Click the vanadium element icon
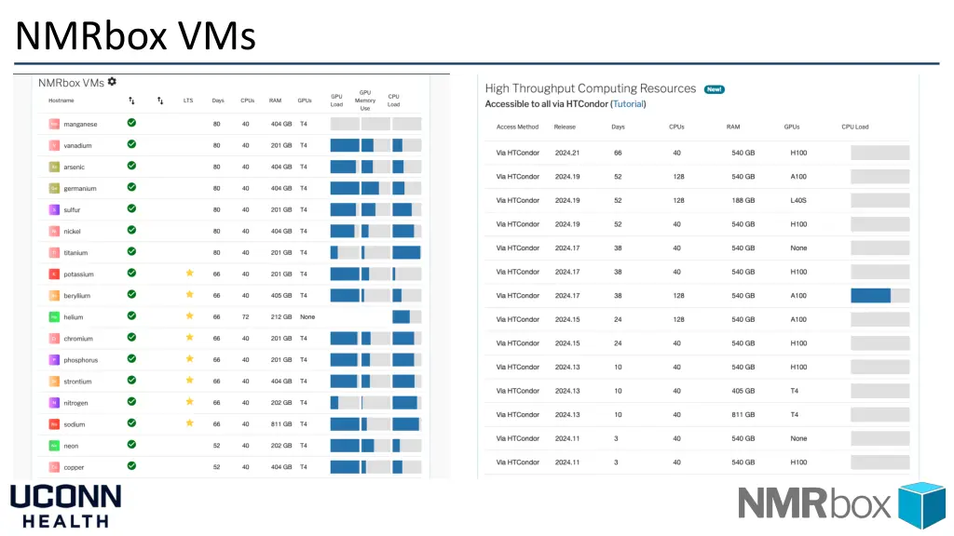 coord(54,145)
